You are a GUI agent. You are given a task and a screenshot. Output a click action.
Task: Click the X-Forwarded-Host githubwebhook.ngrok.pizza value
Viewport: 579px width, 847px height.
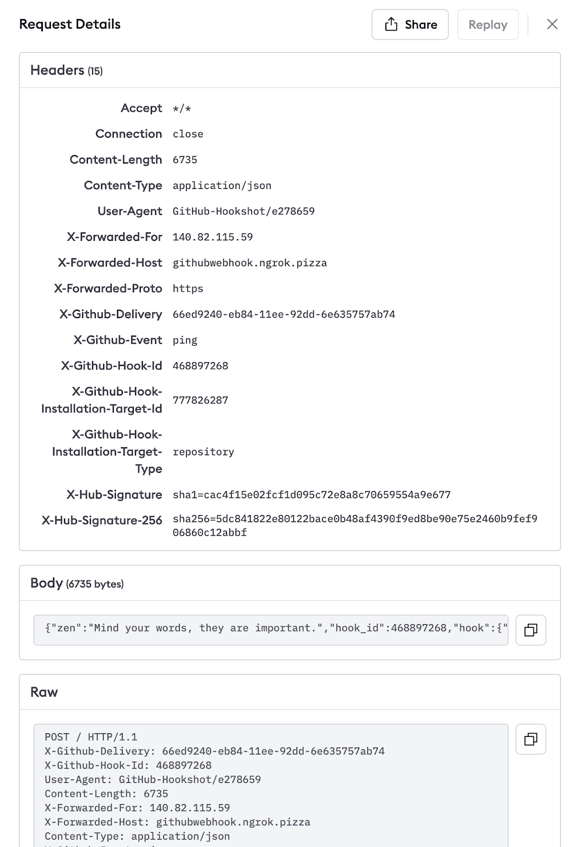click(x=250, y=263)
